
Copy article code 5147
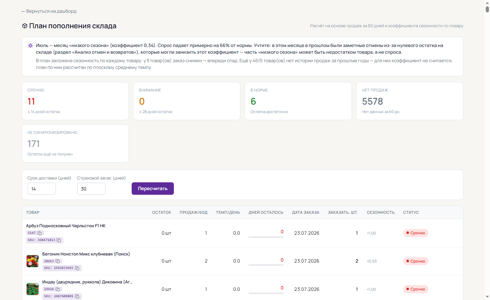click(x=40, y=233)
